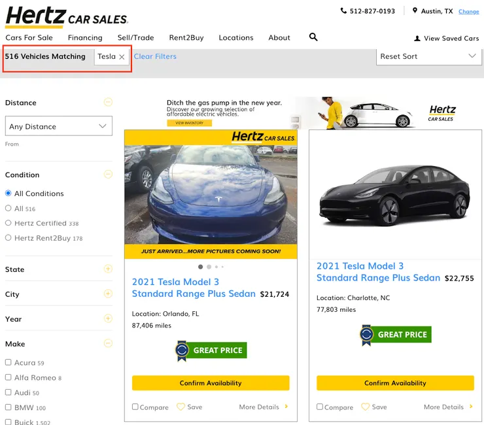Go to the Rent2Buy page
The height and width of the screenshot is (425, 484).
[x=186, y=38]
